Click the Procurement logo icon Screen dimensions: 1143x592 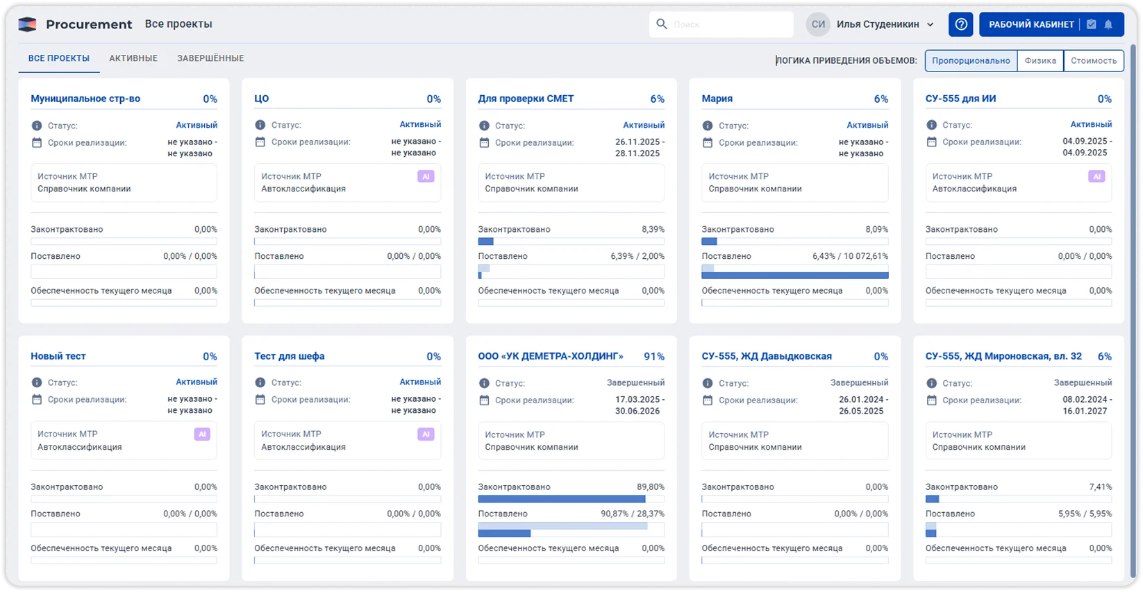tap(27, 24)
